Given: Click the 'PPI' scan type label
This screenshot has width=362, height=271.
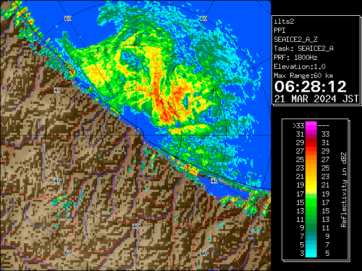Looking at the screenshot, I should (279, 30).
